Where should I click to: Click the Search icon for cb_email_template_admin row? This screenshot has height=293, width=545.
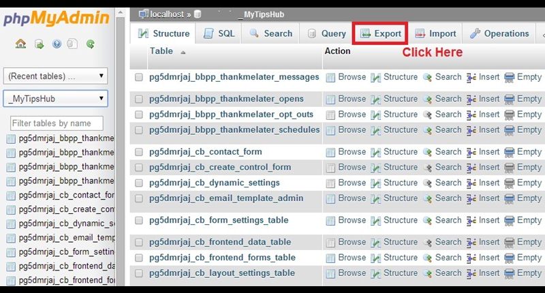click(428, 199)
